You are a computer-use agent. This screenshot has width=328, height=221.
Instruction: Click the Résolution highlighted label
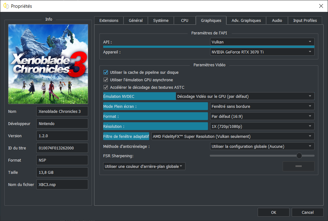(155, 126)
